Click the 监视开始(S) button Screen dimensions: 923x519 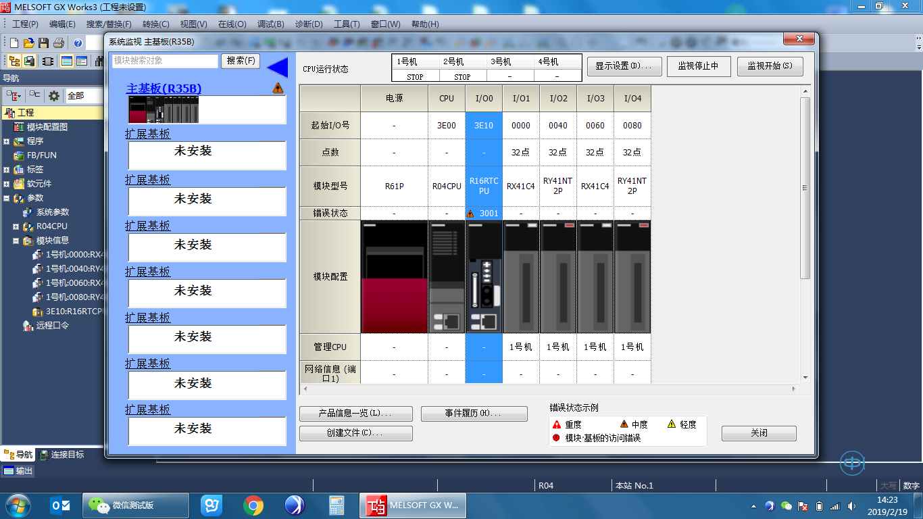(x=770, y=66)
